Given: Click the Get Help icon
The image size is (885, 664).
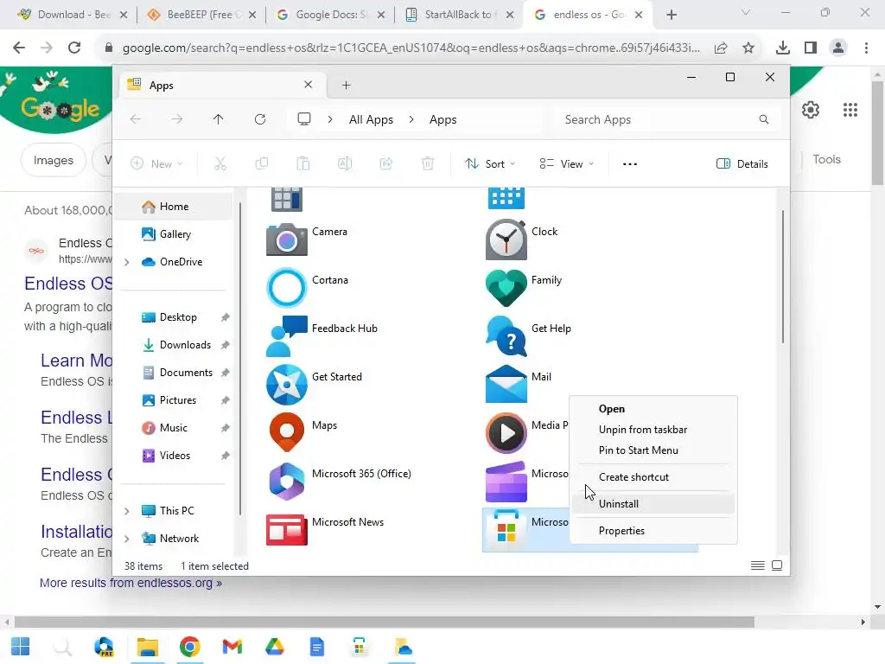Looking at the screenshot, I should (506, 336).
